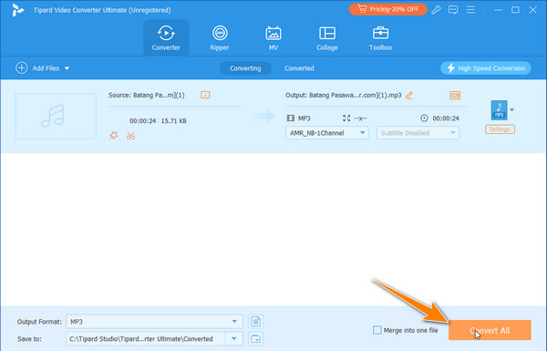Select the Converting tab
547x351 pixels.
tap(245, 68)
